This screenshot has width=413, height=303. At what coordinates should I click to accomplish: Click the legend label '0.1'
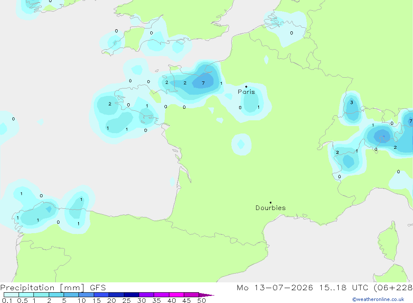[7, 301]
